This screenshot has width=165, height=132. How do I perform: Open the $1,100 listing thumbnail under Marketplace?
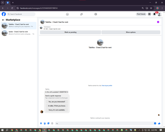pyautogui.click(x=41, y=28)
